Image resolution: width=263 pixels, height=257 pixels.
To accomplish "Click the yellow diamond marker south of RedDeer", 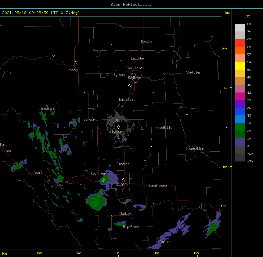I will pyautogui.click(x=130, y=86).
